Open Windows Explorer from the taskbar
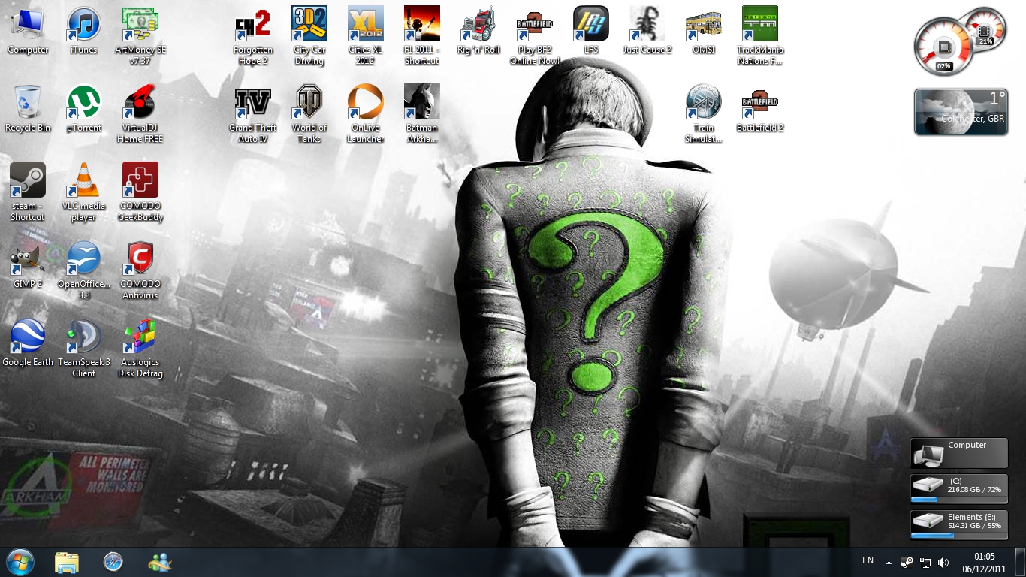1026x577 pixels. click(66, 562)
